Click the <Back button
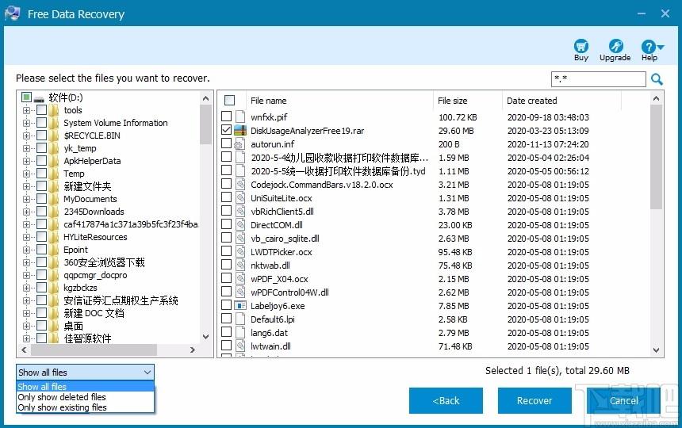The width and height of the screenshot is (682, 428). (446, 400)
